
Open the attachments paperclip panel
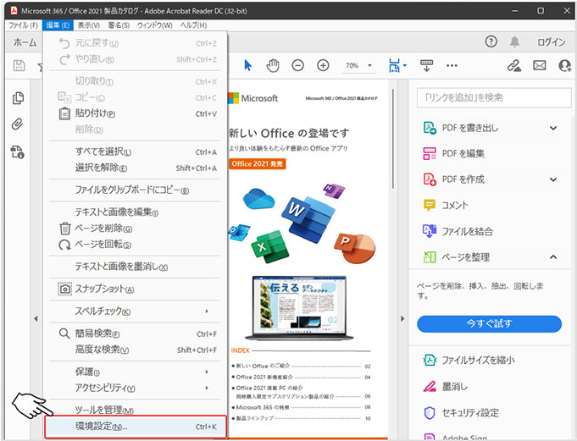[x=17, y=124]
